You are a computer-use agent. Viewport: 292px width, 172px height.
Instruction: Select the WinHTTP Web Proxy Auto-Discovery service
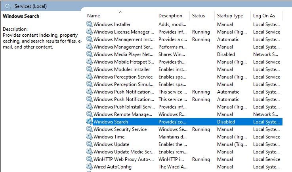click(x=124, y=159)
